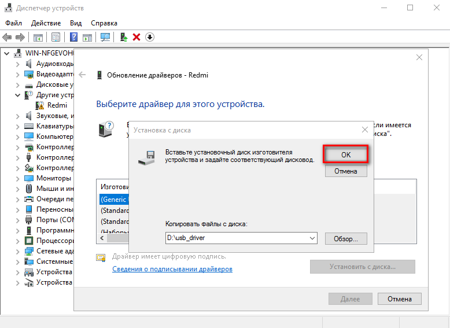The height and width of the screenshot is (328, 450).
Task: Open Сведения о подписывании драйверов link
Action: pos(172,269)
